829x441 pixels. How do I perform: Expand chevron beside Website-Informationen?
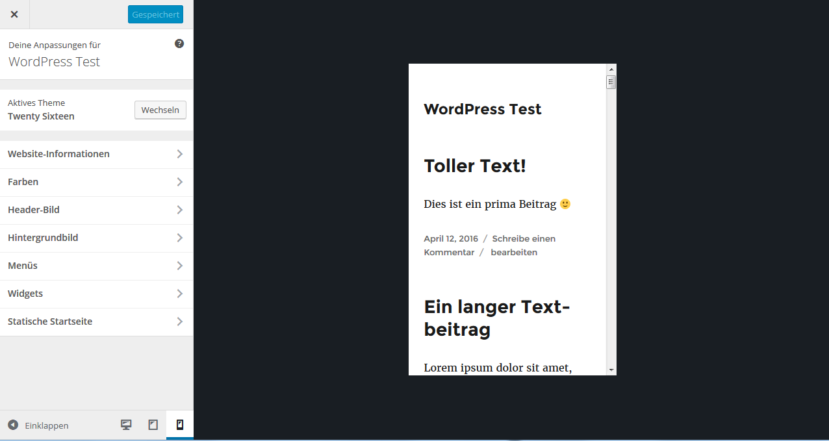[180, 154]
